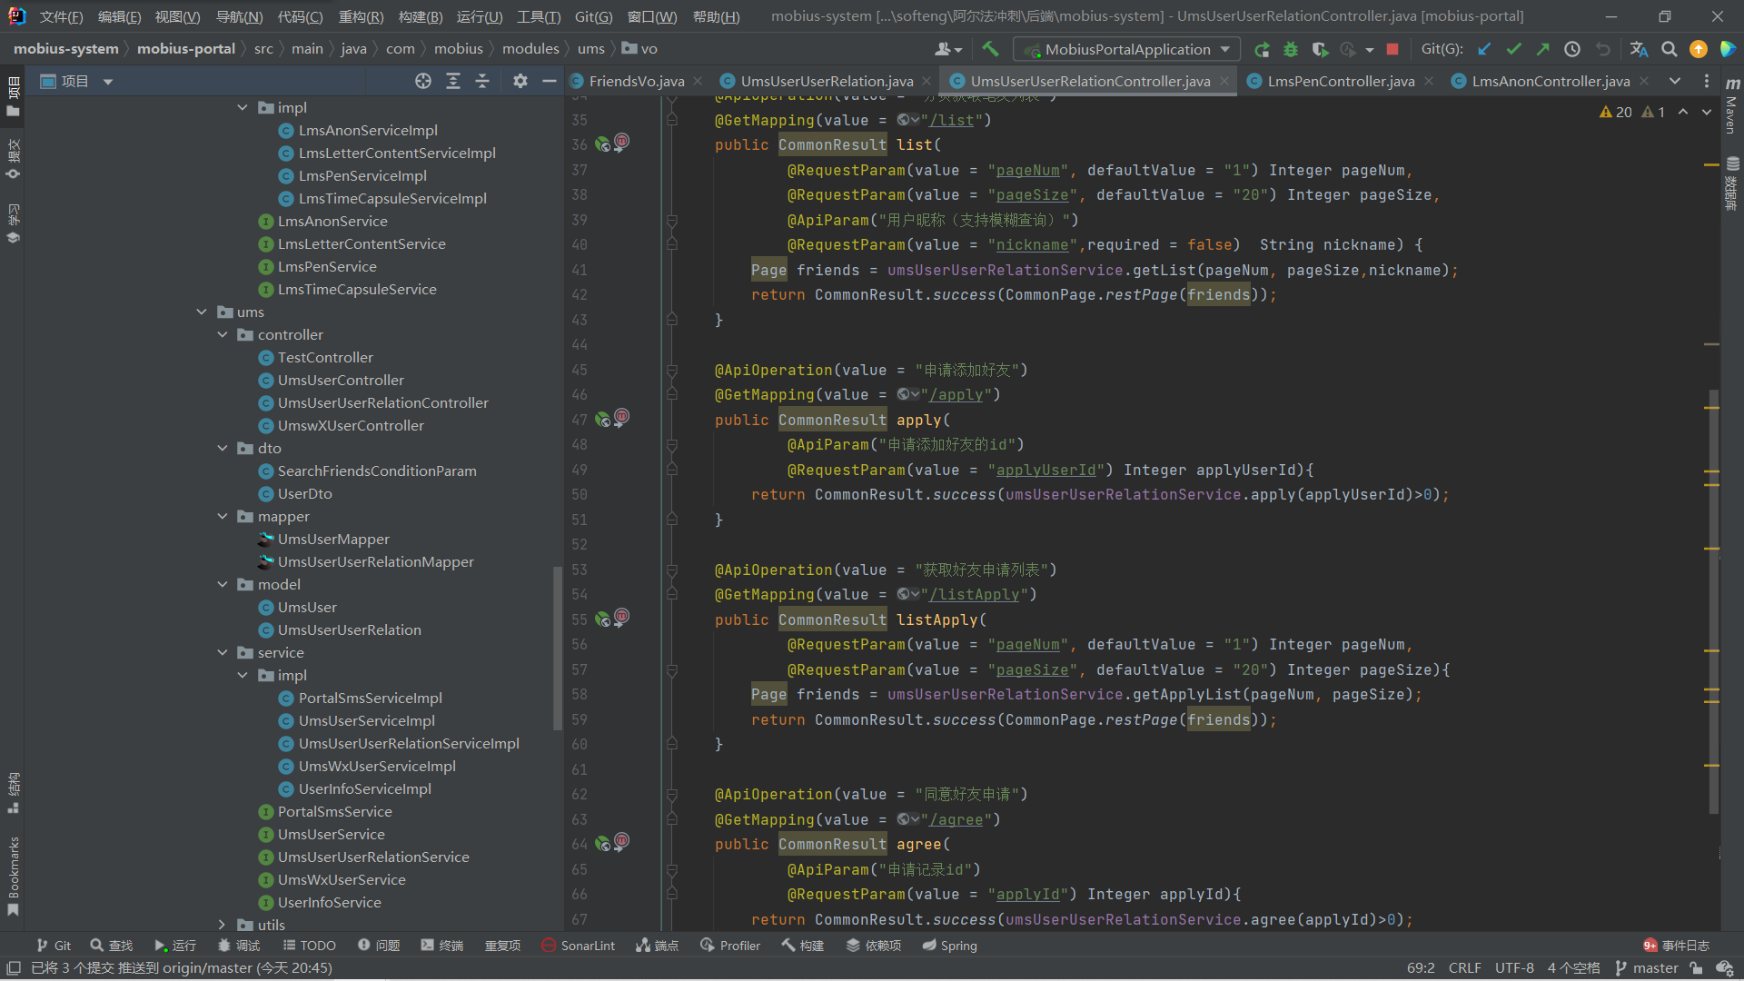The image size is (1744, 981).
Task: Open Search Everywhere magnifier icon
Action: (x=1669, y=49)
